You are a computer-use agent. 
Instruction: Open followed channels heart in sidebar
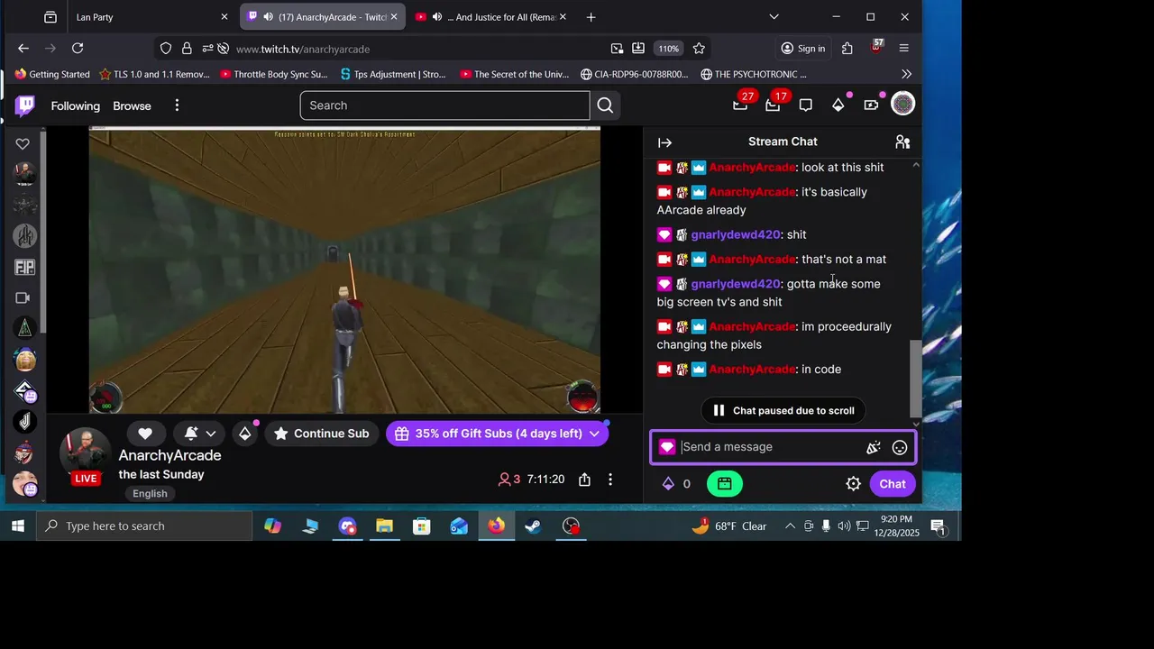coord(23,143)
